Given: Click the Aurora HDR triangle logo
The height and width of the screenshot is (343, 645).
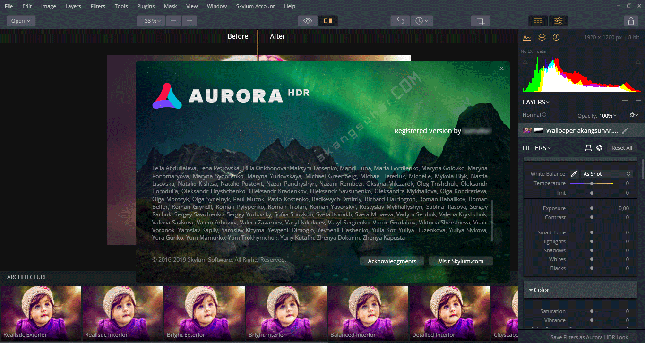Looking at the screenshot, I should tap(167, 96).
